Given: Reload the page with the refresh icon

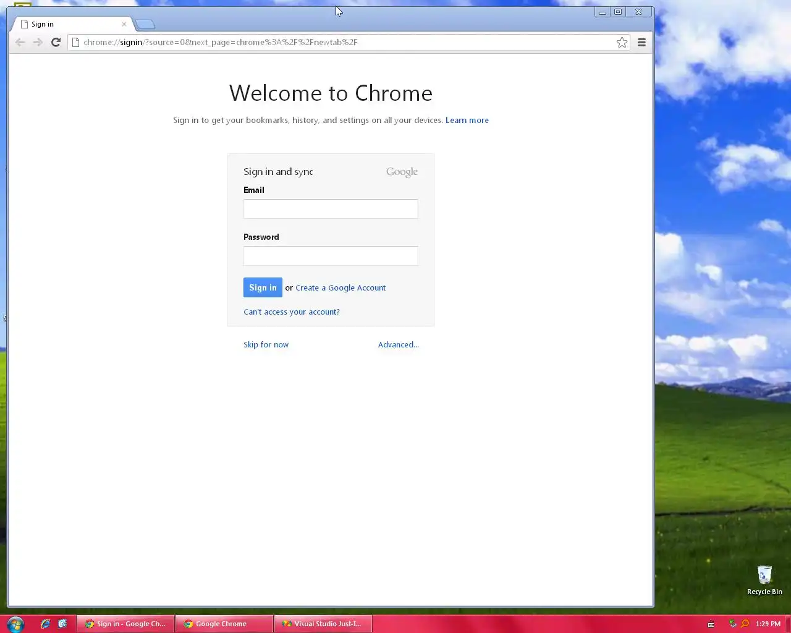Looking at the screenshot, I should pyautogui.click(x=56, y=42).
